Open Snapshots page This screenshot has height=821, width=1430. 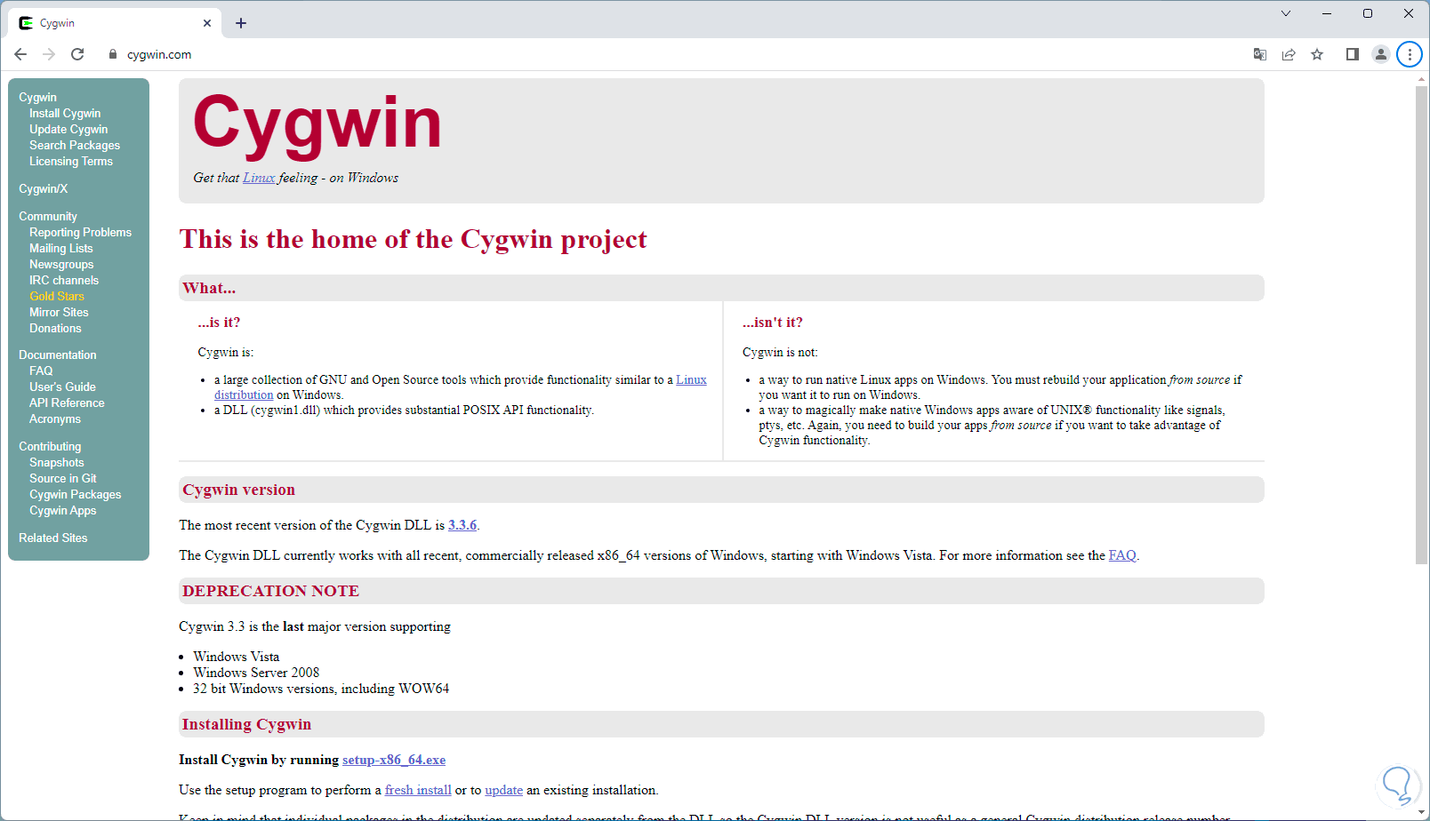[x=57, y=463]
